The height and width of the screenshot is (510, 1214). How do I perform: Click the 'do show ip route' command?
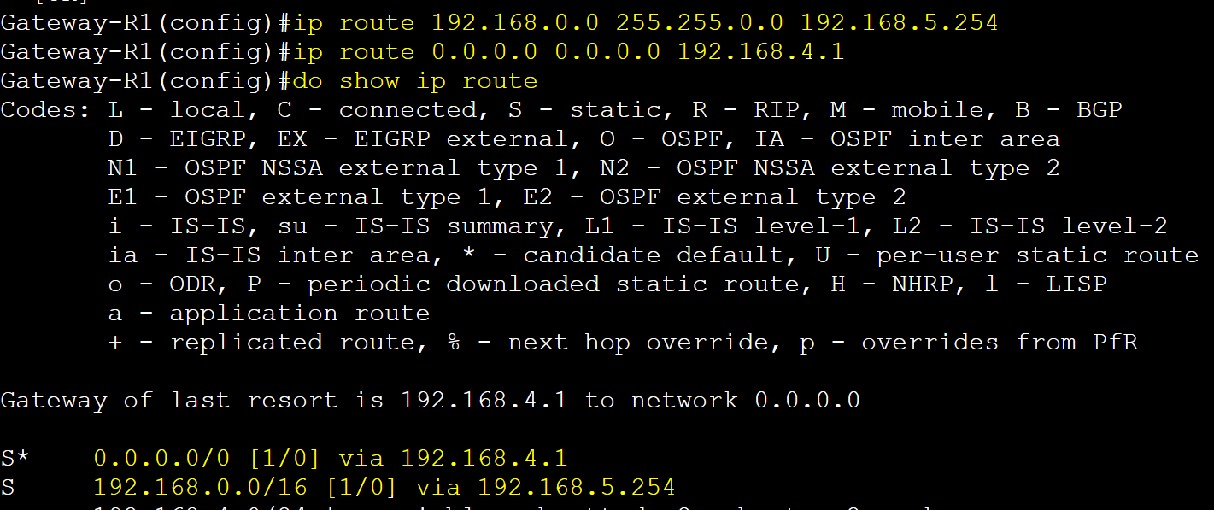[415, 81]
